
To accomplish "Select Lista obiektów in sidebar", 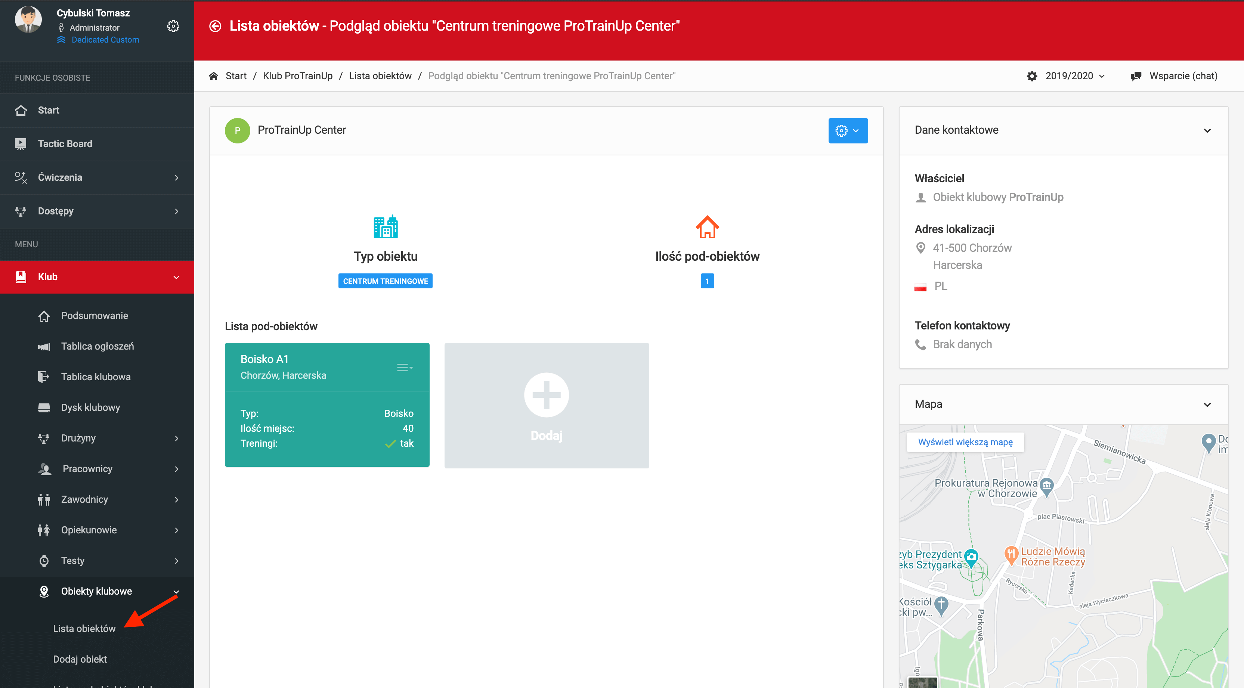I will coord(84,628).
